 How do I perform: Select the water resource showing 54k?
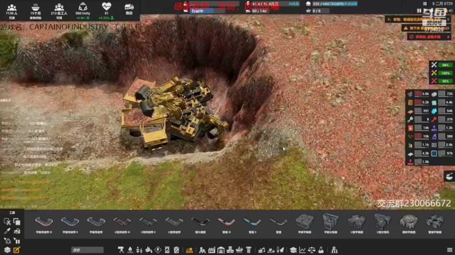click(442, 110)
